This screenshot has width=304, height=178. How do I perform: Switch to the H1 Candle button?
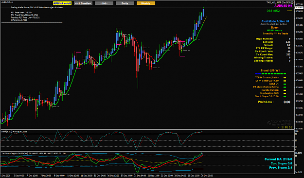pyautogui.click(x=83, y=3)
